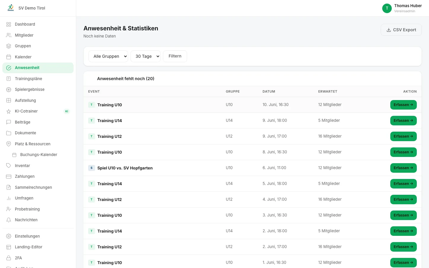Click the 'Training U14' event on 2. Juni
Image resolution: width=429 pixels, height=268 pixels.
[x=110, y=231]
